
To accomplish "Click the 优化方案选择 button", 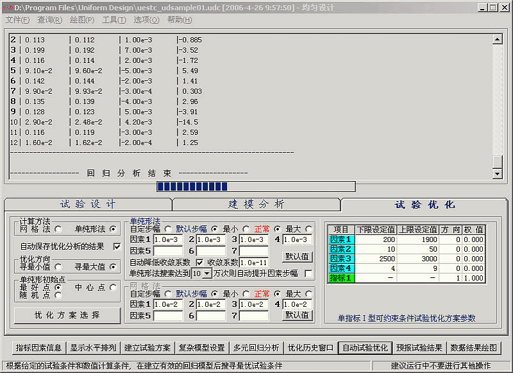I will 67,315.
